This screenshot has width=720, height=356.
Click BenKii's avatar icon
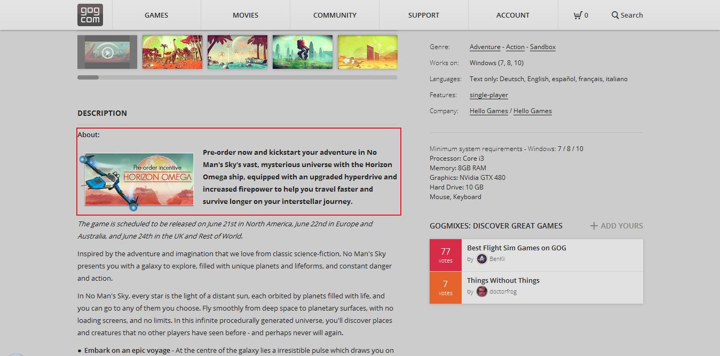click(x=482, y=259)
